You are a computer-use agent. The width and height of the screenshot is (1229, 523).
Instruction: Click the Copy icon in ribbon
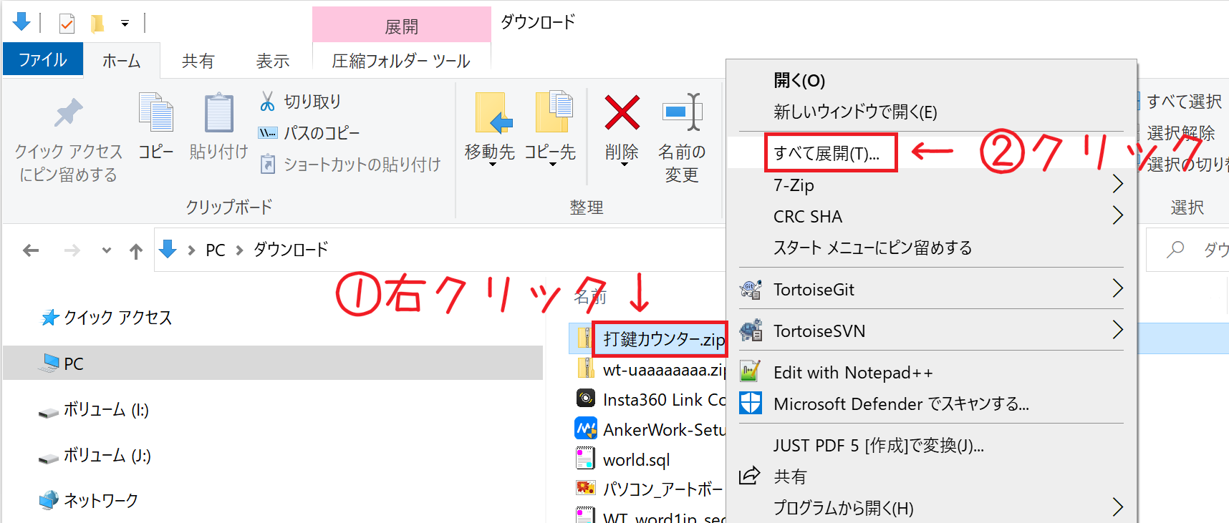point(155,114)
